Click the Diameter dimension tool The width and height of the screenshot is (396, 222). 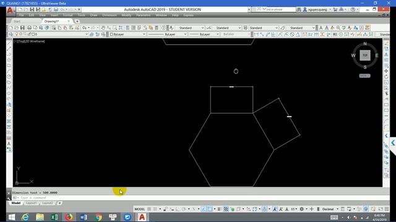292,35
